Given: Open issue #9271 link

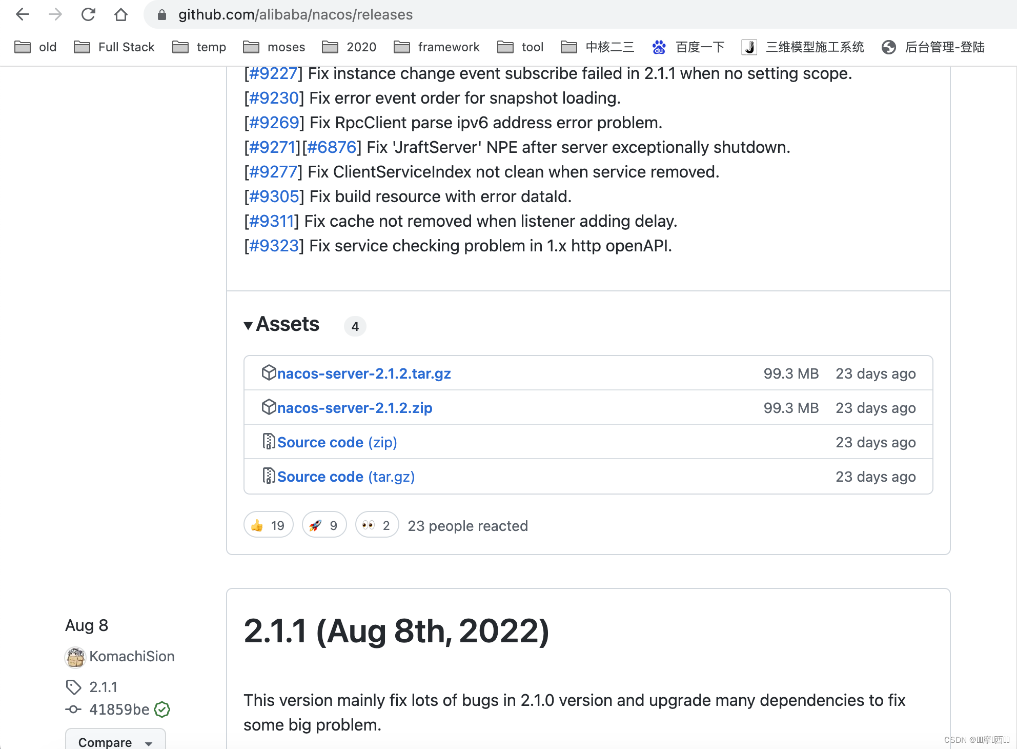Looking at the screenshot, I should pyautogui.click(x=272, y=147).
